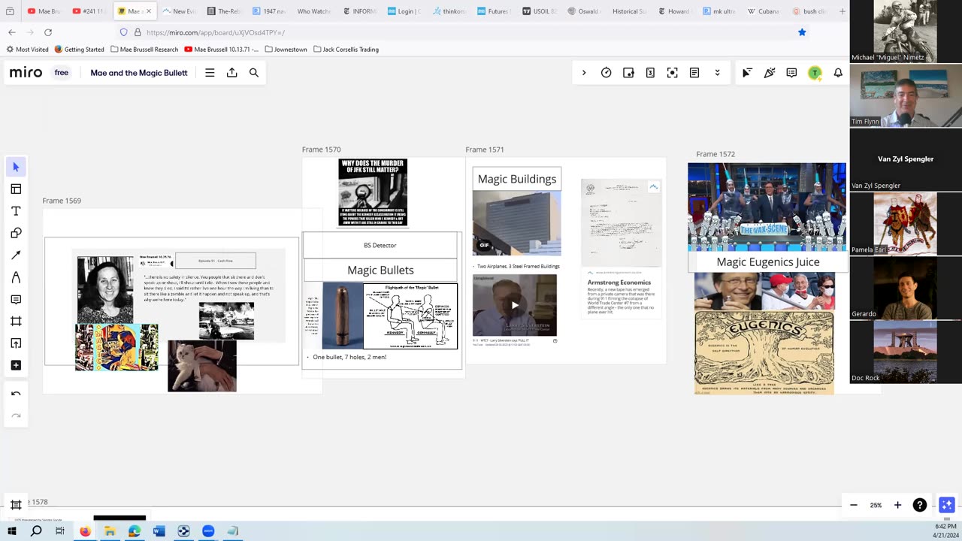Click zoom in plus button
962x541 pixels.
pos(897,505)
